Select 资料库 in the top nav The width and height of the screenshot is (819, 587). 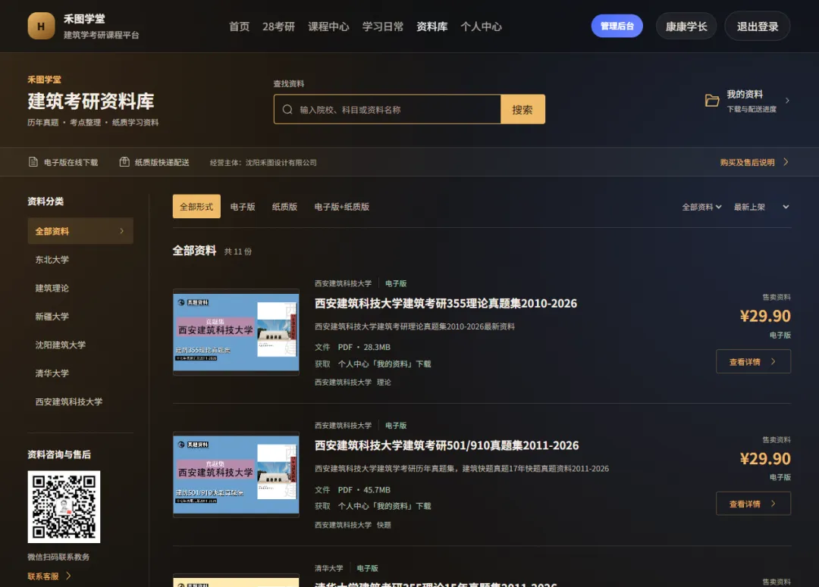[432, 27]
